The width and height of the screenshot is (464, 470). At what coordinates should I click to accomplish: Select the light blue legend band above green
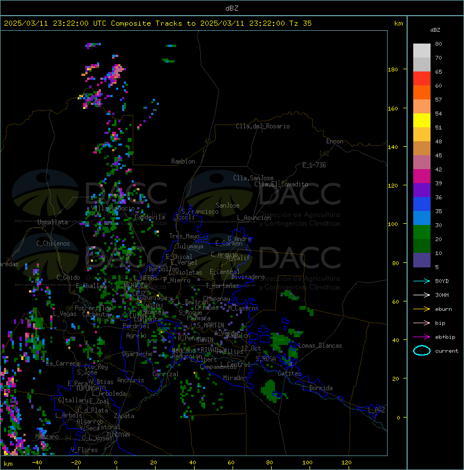point(422,218)
